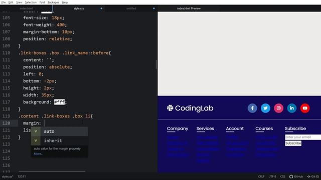Open the More link in autocomplete tooltip

tap(38, 153)
